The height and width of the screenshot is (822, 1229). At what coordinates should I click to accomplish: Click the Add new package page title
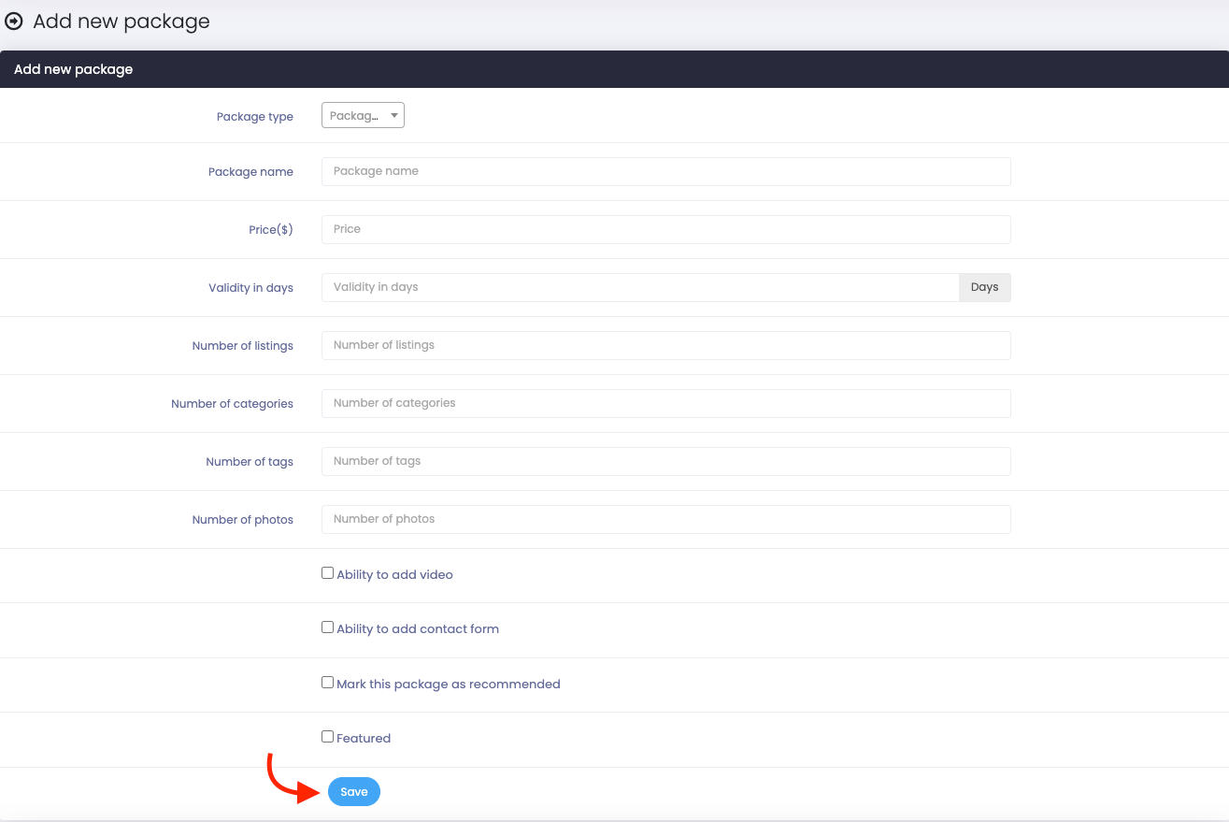coord(121,22)
